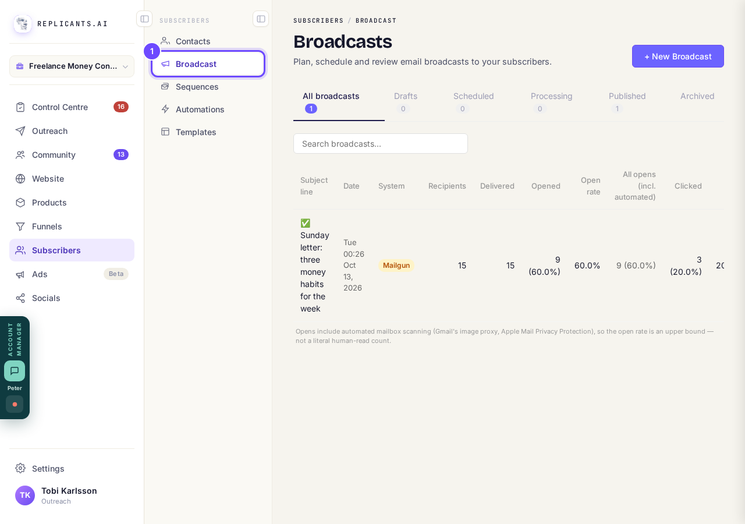Create a New Broadcast
745x524 pixels.
(678, 56)
